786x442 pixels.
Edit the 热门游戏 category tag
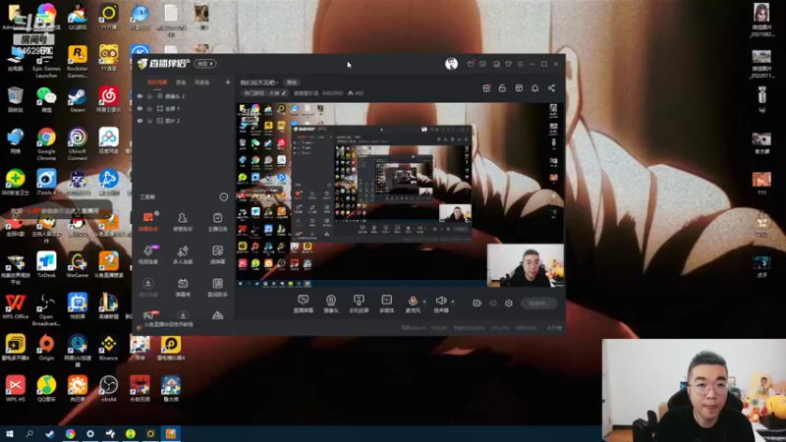click(x=265, y=93)
